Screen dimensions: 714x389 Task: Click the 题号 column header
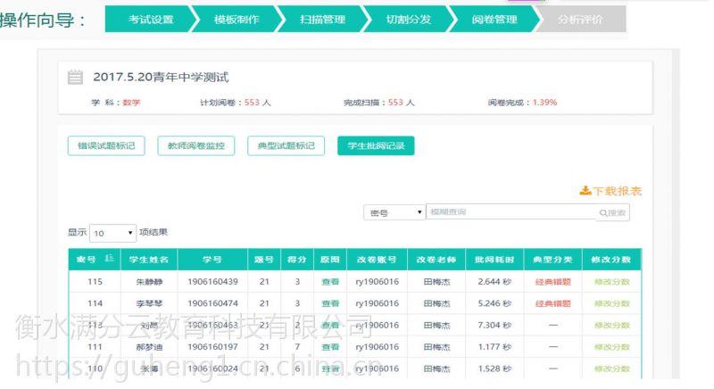(264, 260)
